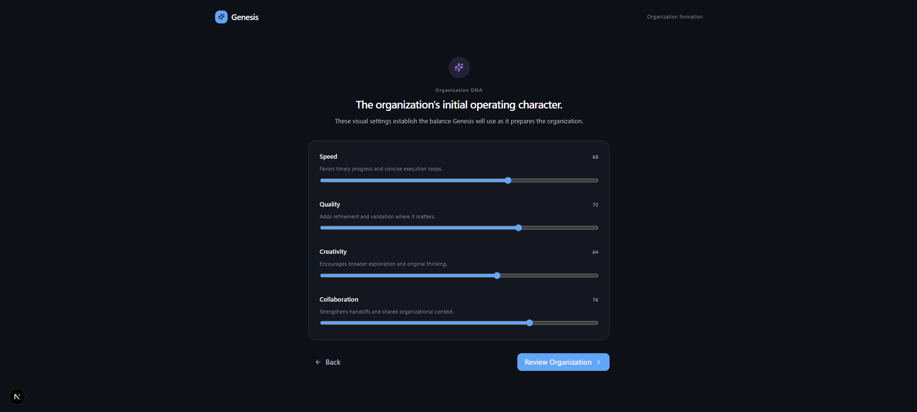Click 'Encourages broader exploration' description
The image size is (917, 412).
click(x=383, y=264)
